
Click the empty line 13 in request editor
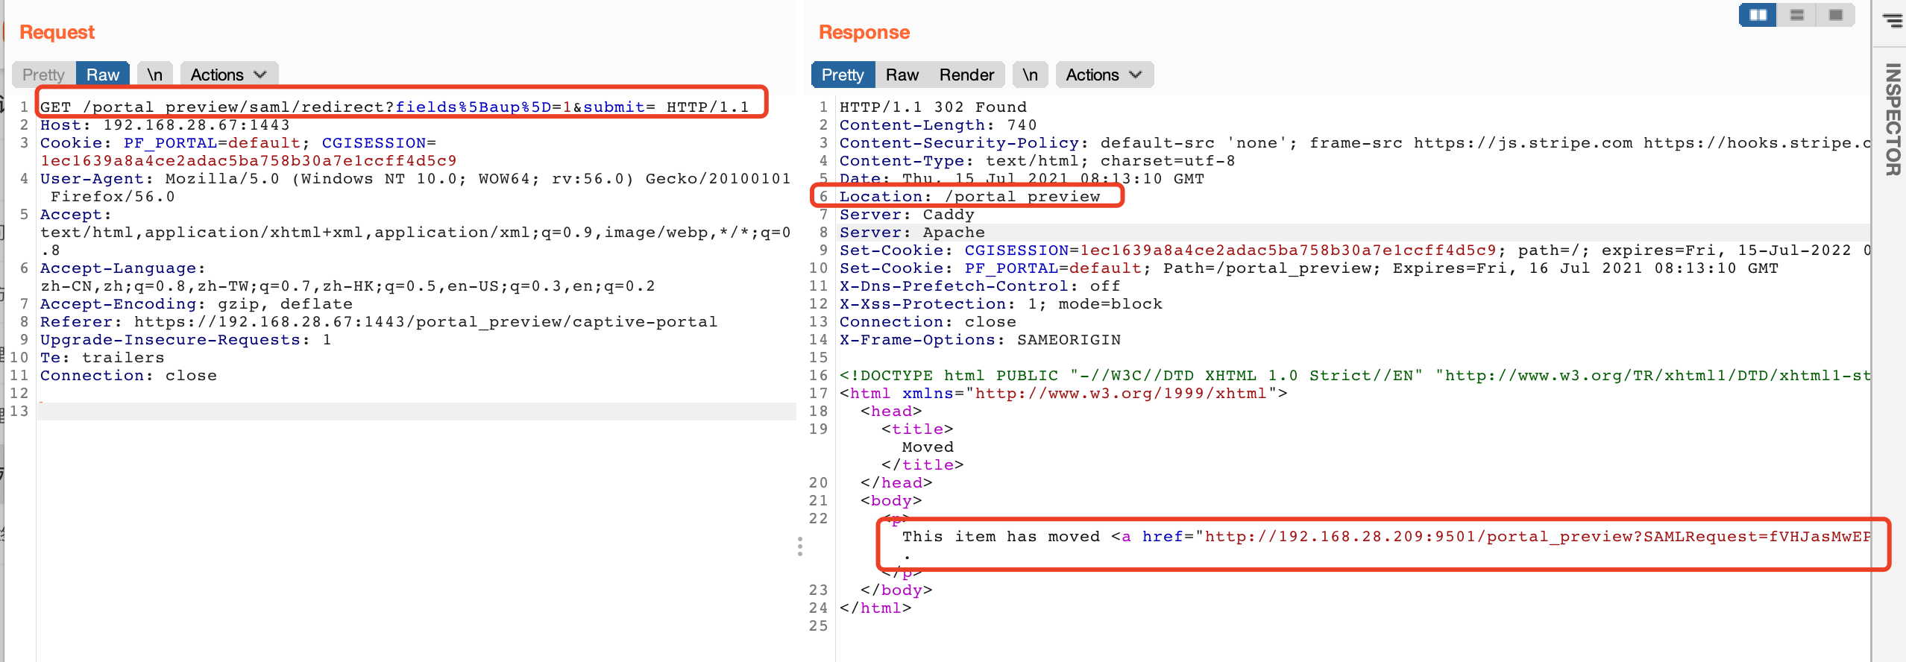tap(416, 412)
